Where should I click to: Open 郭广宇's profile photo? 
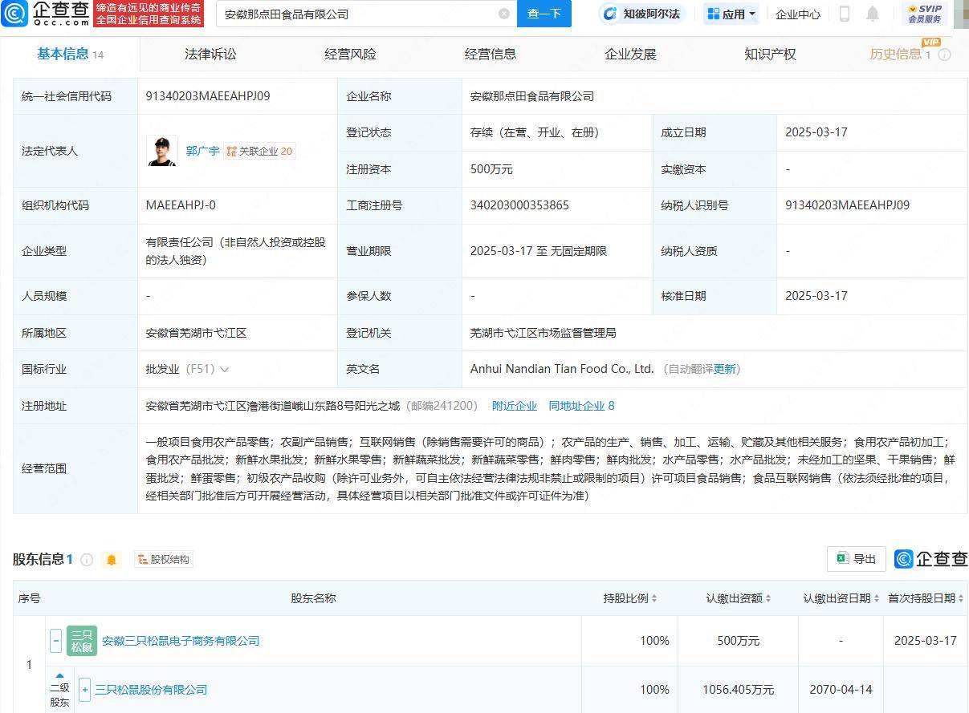(x=162, y=151)
